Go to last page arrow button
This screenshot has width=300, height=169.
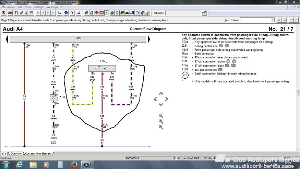[53, 13]
